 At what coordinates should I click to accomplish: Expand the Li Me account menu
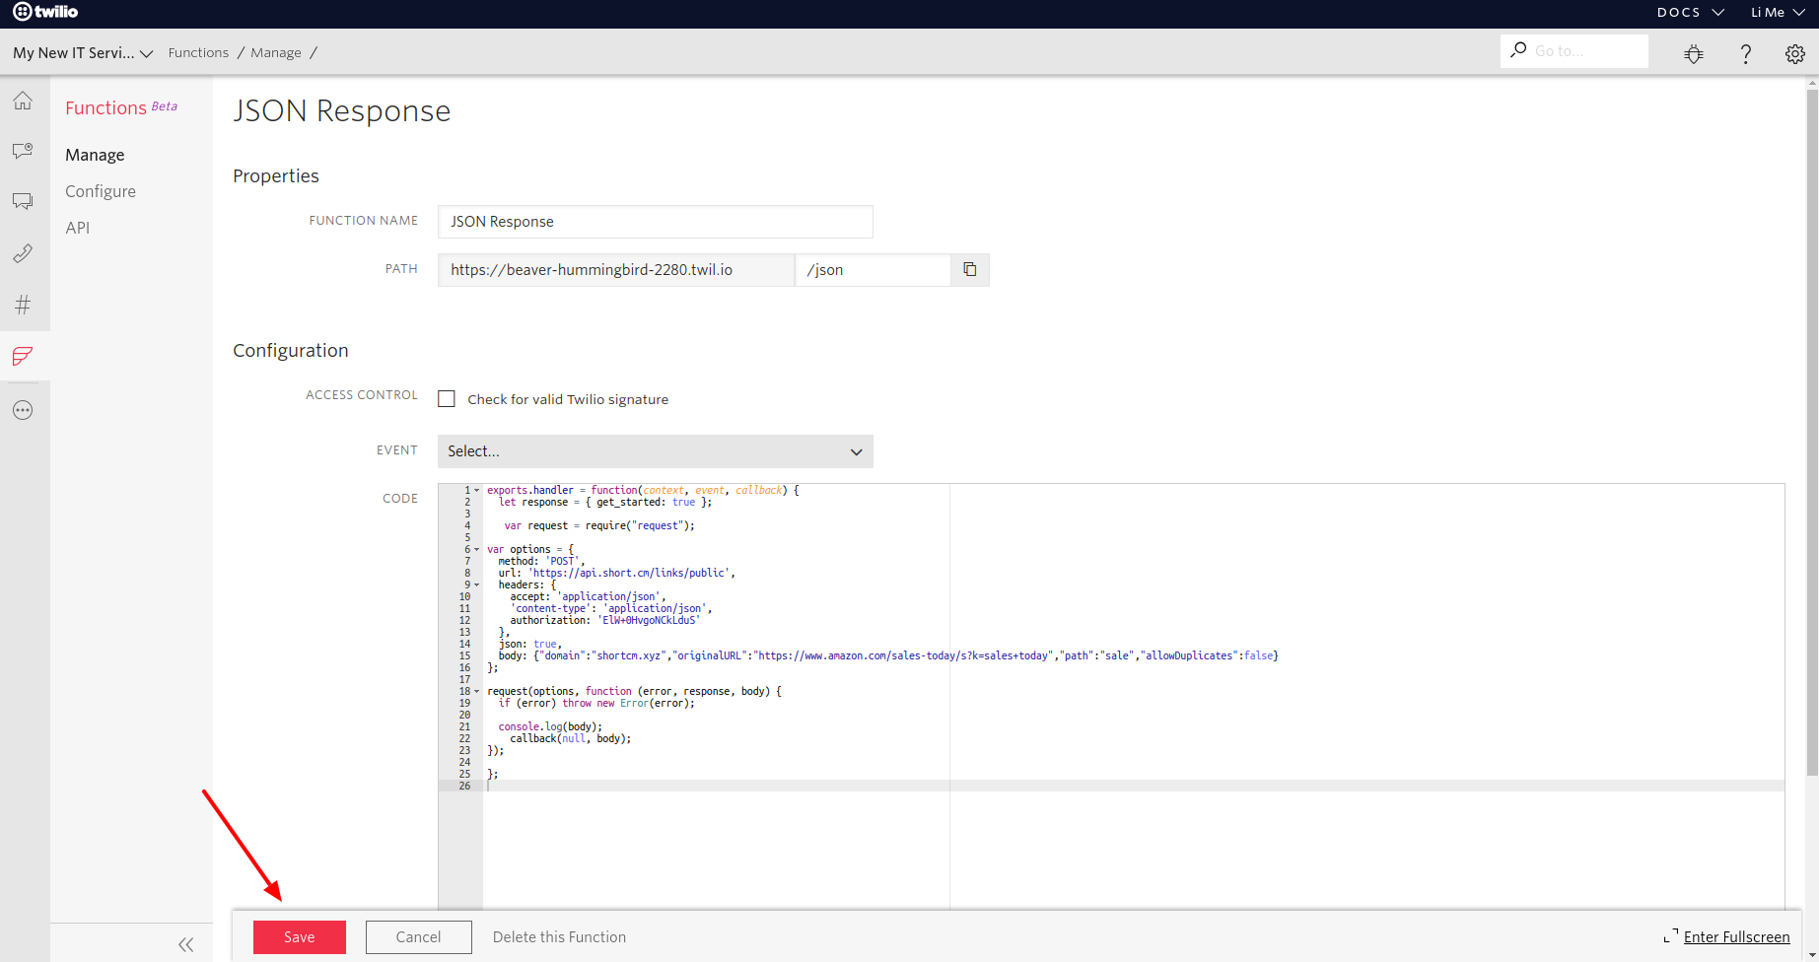coord(1777,13)
